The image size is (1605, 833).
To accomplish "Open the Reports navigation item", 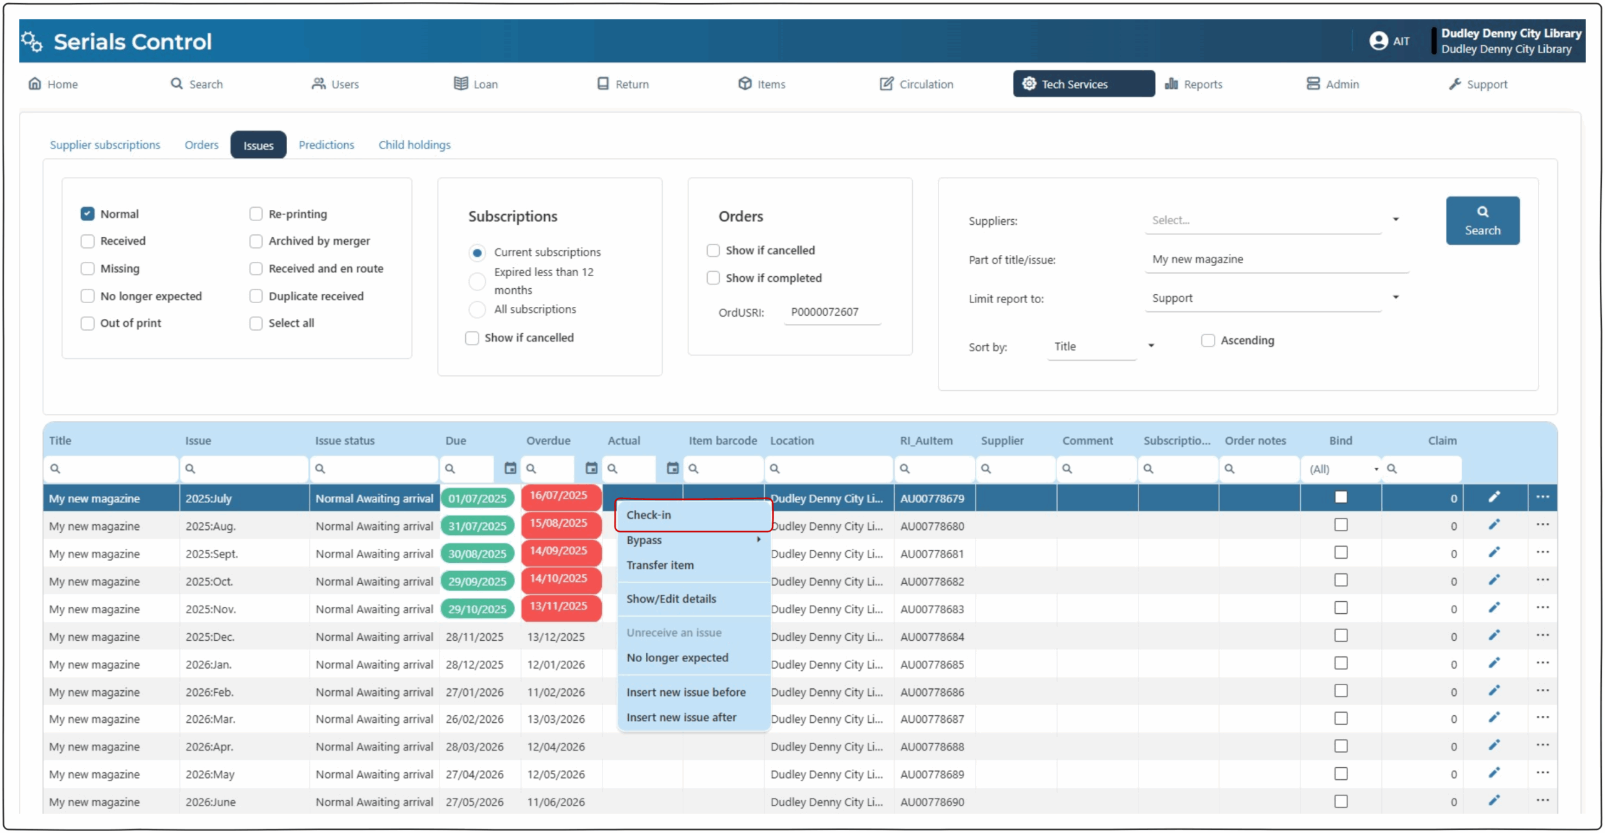I will click(1194, 84).
